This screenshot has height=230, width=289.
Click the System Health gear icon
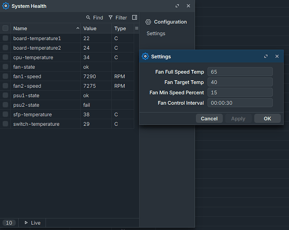tap(6, 6)
